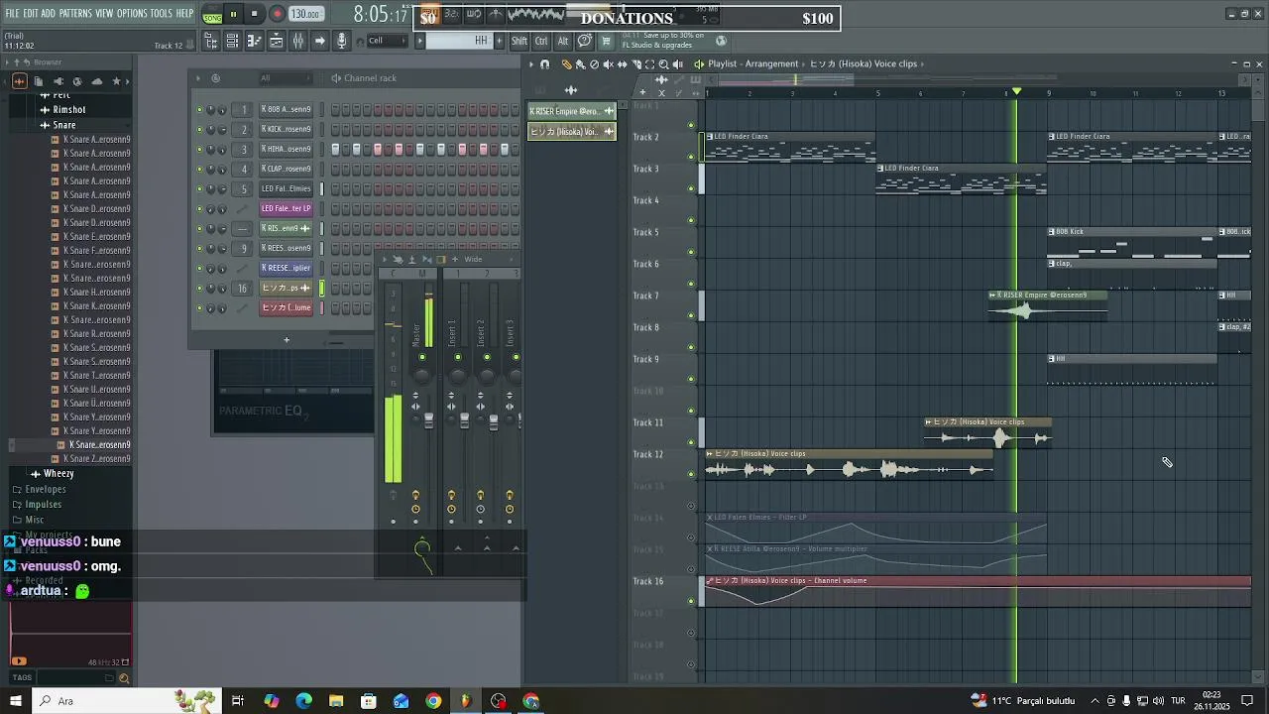Select the Playlist paint brush tool
The image size is (1269, 714).
[580, 64]
